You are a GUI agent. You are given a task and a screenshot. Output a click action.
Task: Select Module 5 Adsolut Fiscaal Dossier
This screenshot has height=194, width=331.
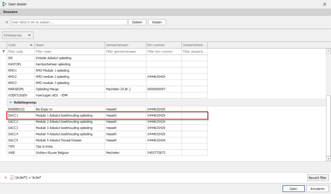(x=59, y=140)
